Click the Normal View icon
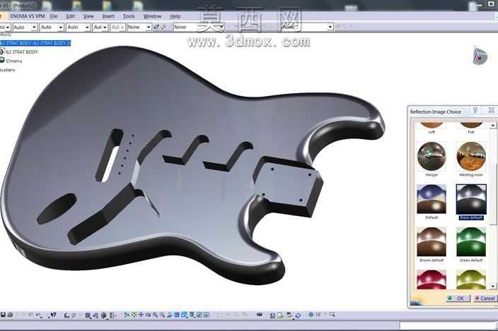The height and width of the screenshot is (331, 498). [x=169, y=315]
